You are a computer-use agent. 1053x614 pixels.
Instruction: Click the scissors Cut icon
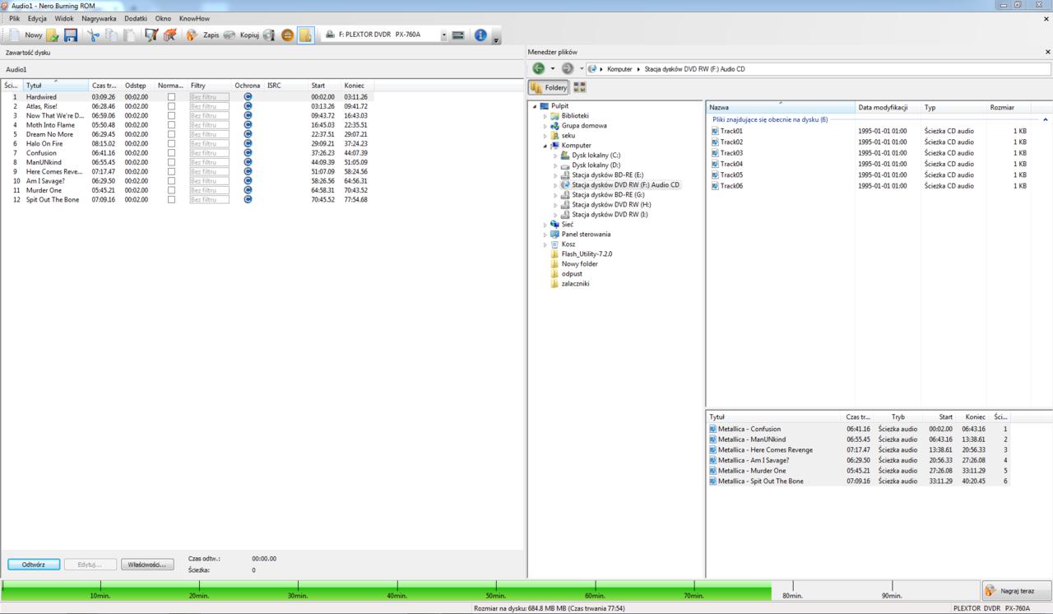pos(94,35)
